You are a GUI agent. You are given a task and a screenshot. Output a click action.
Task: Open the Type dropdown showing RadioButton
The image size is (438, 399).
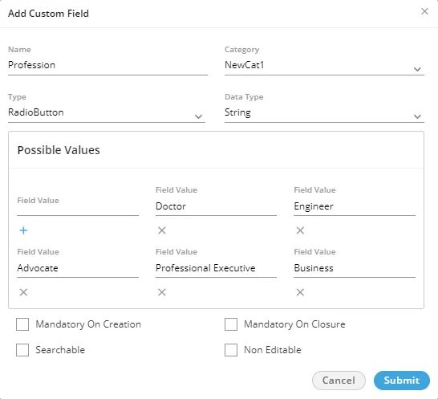point(107,113)
